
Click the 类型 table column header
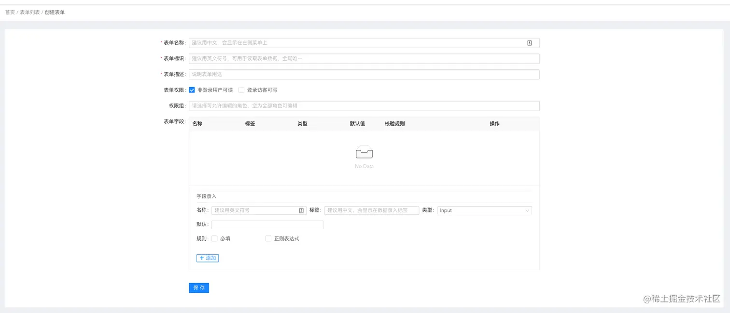(303, 124)
